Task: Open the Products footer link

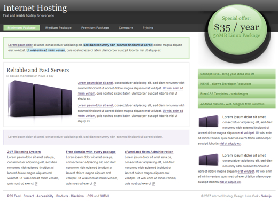Action: (62, 196)
